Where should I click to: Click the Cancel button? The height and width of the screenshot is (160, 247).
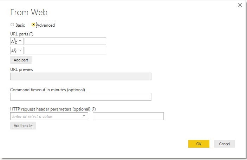pos(224,144)
